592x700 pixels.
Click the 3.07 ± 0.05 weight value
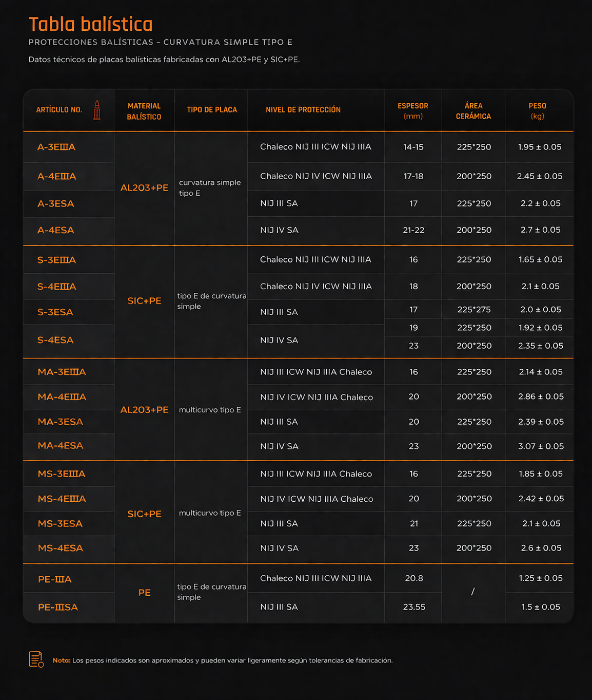[541, 447]
